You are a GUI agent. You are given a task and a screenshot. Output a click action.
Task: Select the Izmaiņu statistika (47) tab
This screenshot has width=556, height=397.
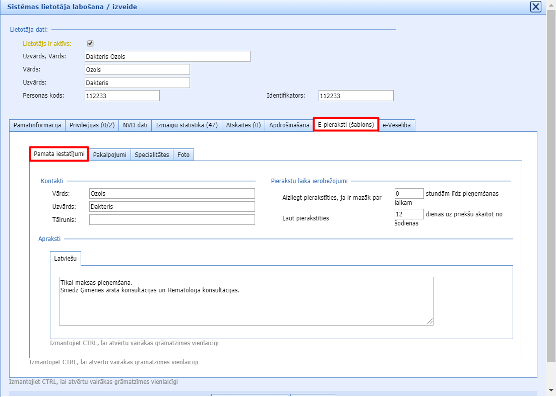coord(187,125)
